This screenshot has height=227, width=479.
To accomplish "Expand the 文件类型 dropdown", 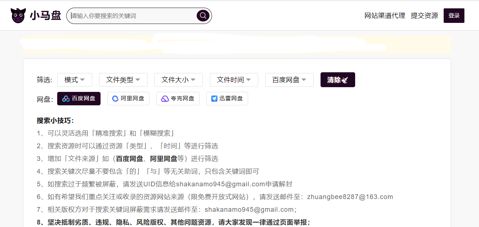I will 123,80.
